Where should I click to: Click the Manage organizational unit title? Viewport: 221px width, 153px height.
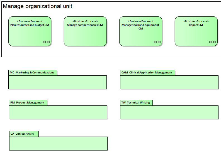coord(38,6)
